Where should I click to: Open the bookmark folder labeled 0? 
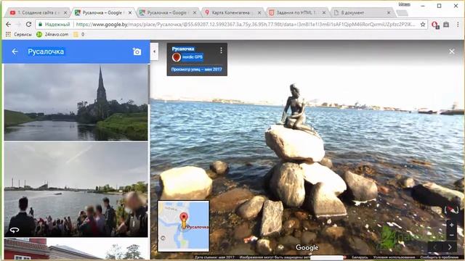click(79, 34)
